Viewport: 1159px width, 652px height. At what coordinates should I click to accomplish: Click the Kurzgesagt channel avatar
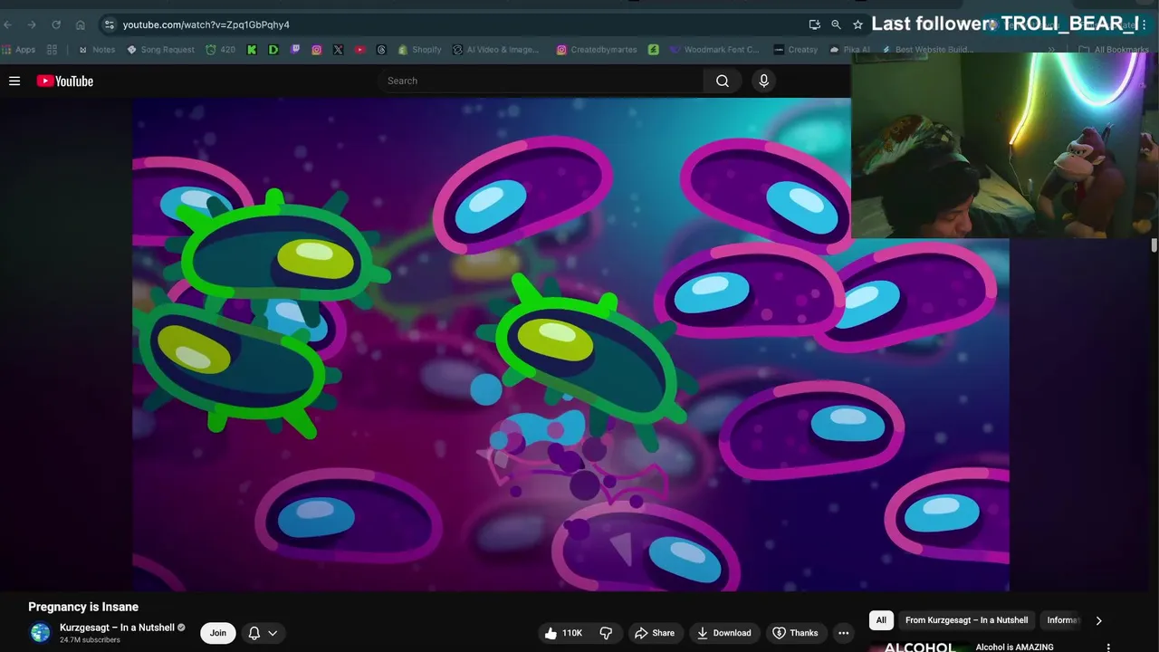41,633
